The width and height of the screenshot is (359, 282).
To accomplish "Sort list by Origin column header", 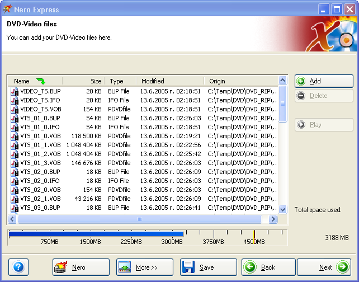I will [241, 81].
